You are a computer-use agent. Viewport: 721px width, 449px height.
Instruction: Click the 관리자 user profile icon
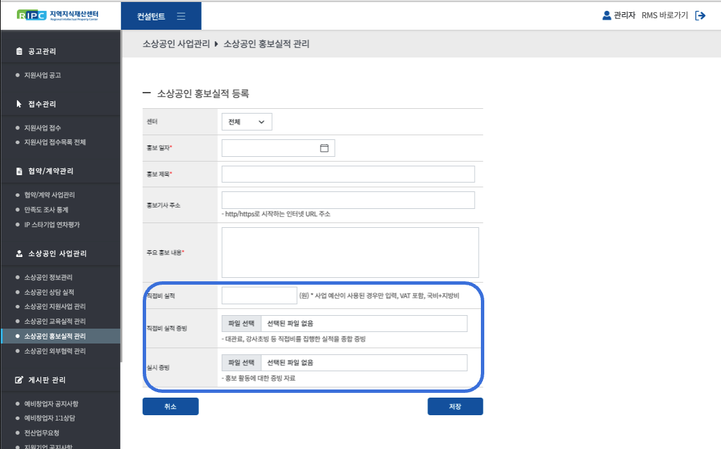pyautogui.click(x=607, y=16)
